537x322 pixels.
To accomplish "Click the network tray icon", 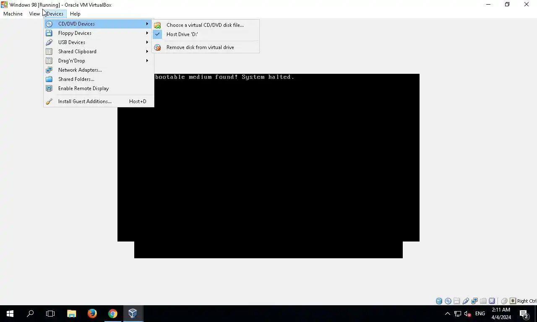I will click(x=458, y=314).
